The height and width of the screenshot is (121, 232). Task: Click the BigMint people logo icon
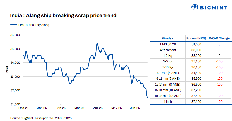(196, 8)
